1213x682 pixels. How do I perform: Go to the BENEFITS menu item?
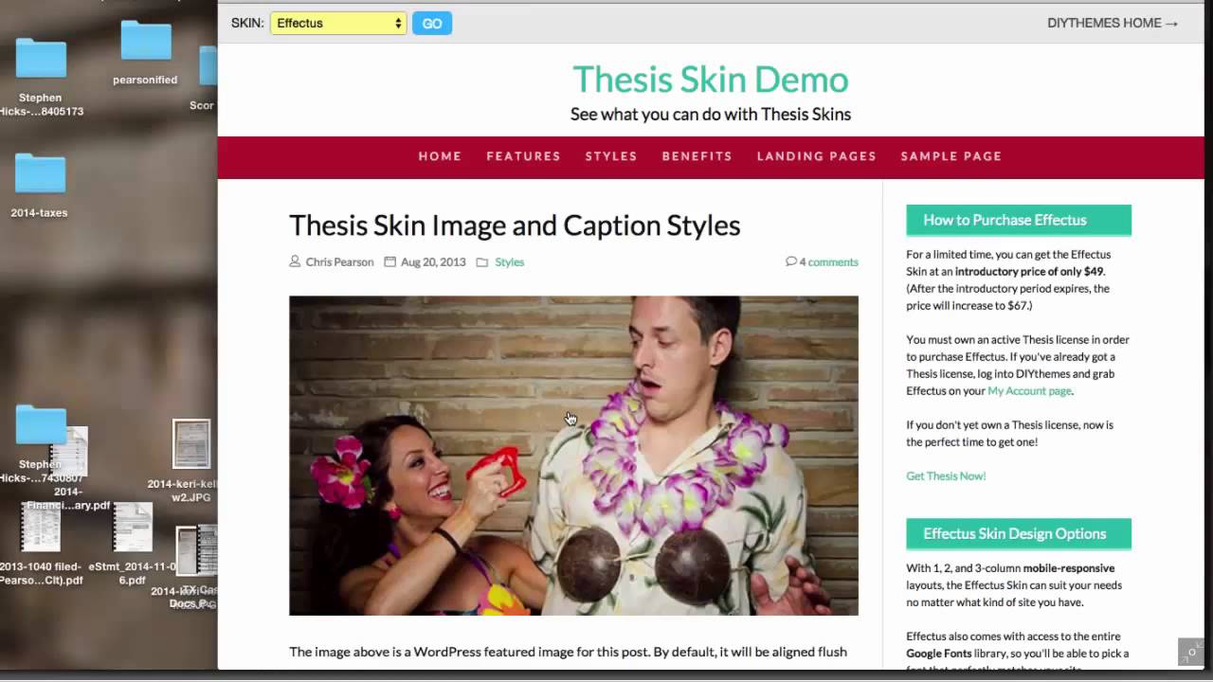point(697,156)
